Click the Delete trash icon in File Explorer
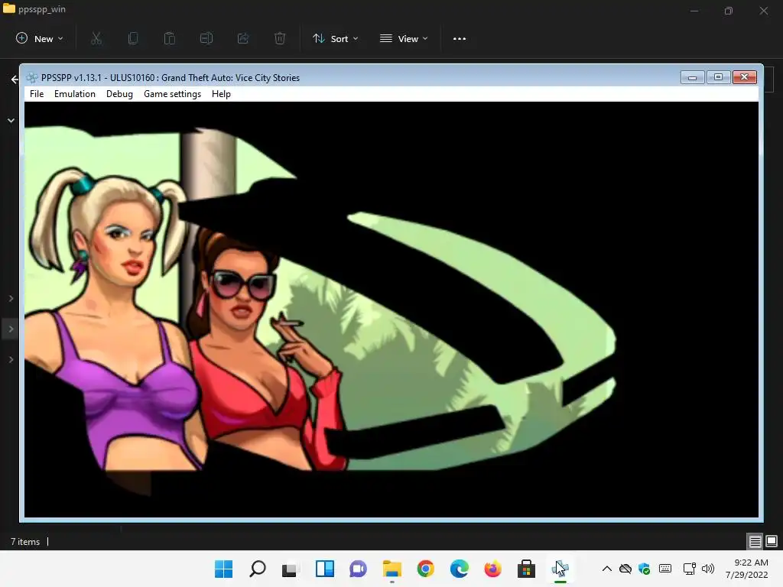This screenshot has height=587, width=783. 280,38
